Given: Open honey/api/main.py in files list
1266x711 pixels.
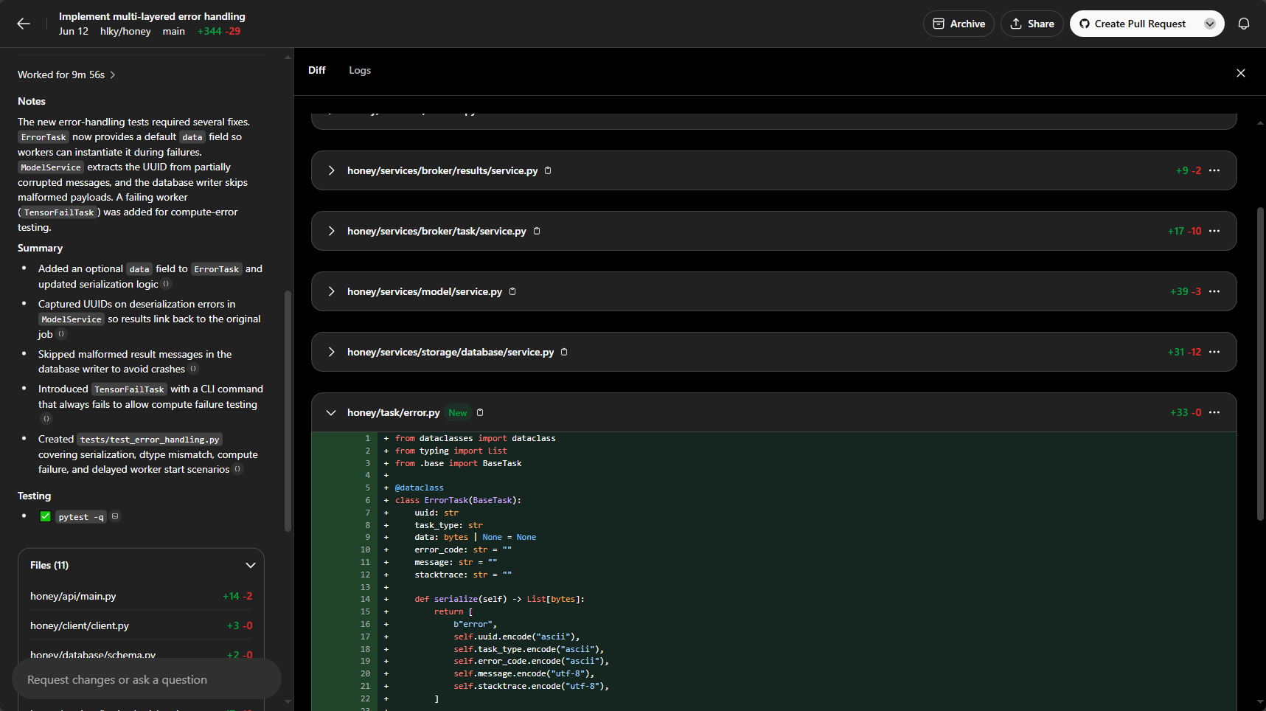Looking at the screenshot, I should coord(142,596).
